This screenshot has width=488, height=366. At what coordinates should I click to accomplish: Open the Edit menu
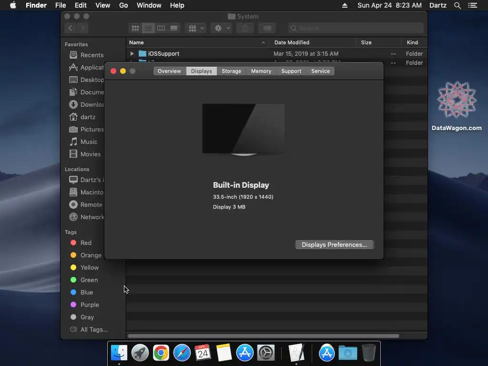click(81, 5)
